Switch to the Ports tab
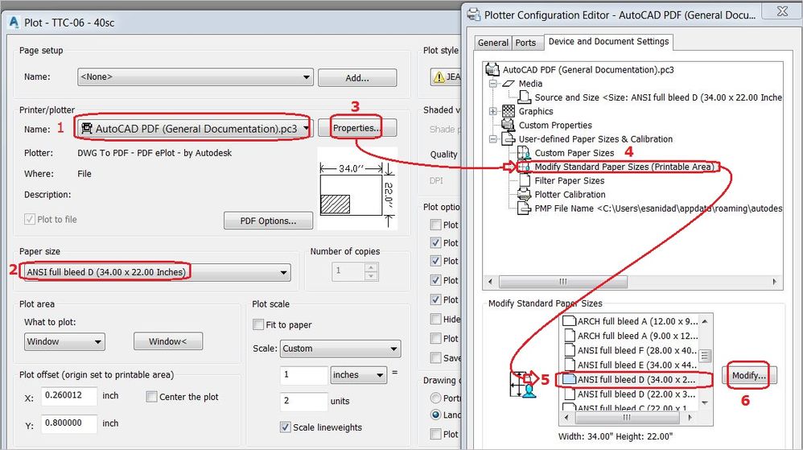The height and width of the screenshot is (450, 803). tap(525, 43)
